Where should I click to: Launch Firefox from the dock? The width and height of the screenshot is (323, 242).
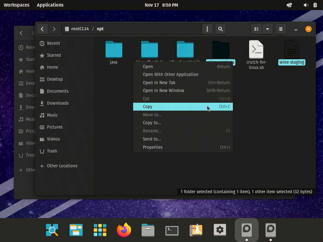pos(124,230)
